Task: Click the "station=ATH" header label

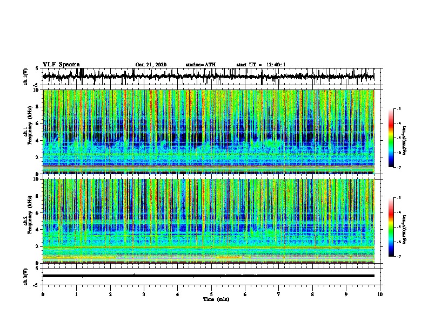Action: pyautogui.click(x=200, y=65)
